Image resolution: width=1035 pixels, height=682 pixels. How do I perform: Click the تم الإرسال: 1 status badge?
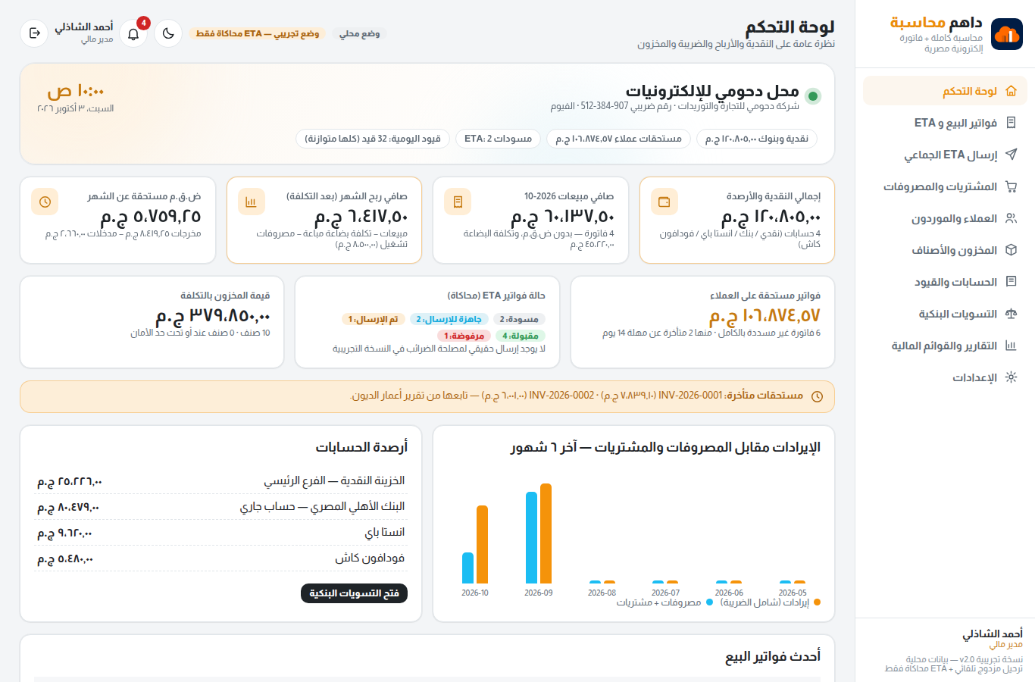[x=374, y=319]
